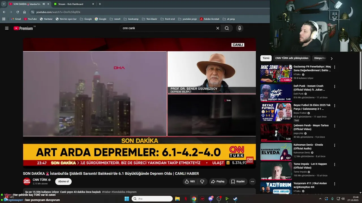Image resolution: width=362 pixels, height=203 pixels.
Task: Click the Windows taskbar search box
Action: (x=152, y=199)
